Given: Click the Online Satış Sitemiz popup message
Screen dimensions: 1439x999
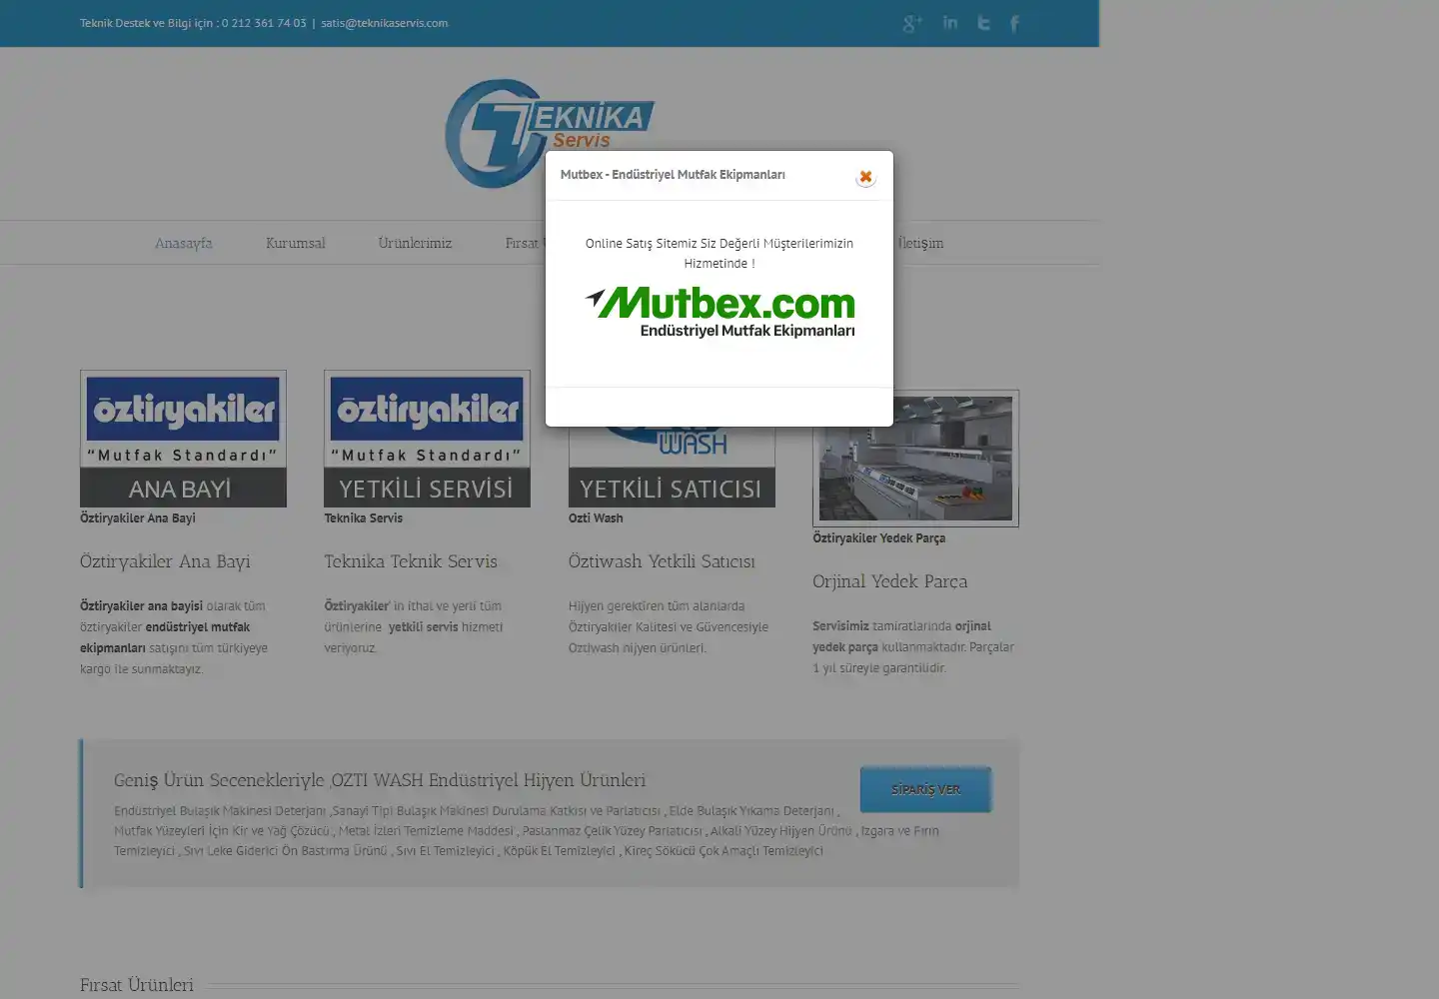Looking at the screenshot, I should coord(719,254).
